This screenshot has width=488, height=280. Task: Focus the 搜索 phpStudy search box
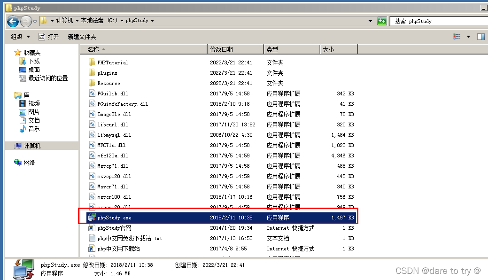(x=439, y=21)
